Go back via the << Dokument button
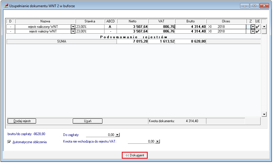273x163 pixels. (135, 155)
